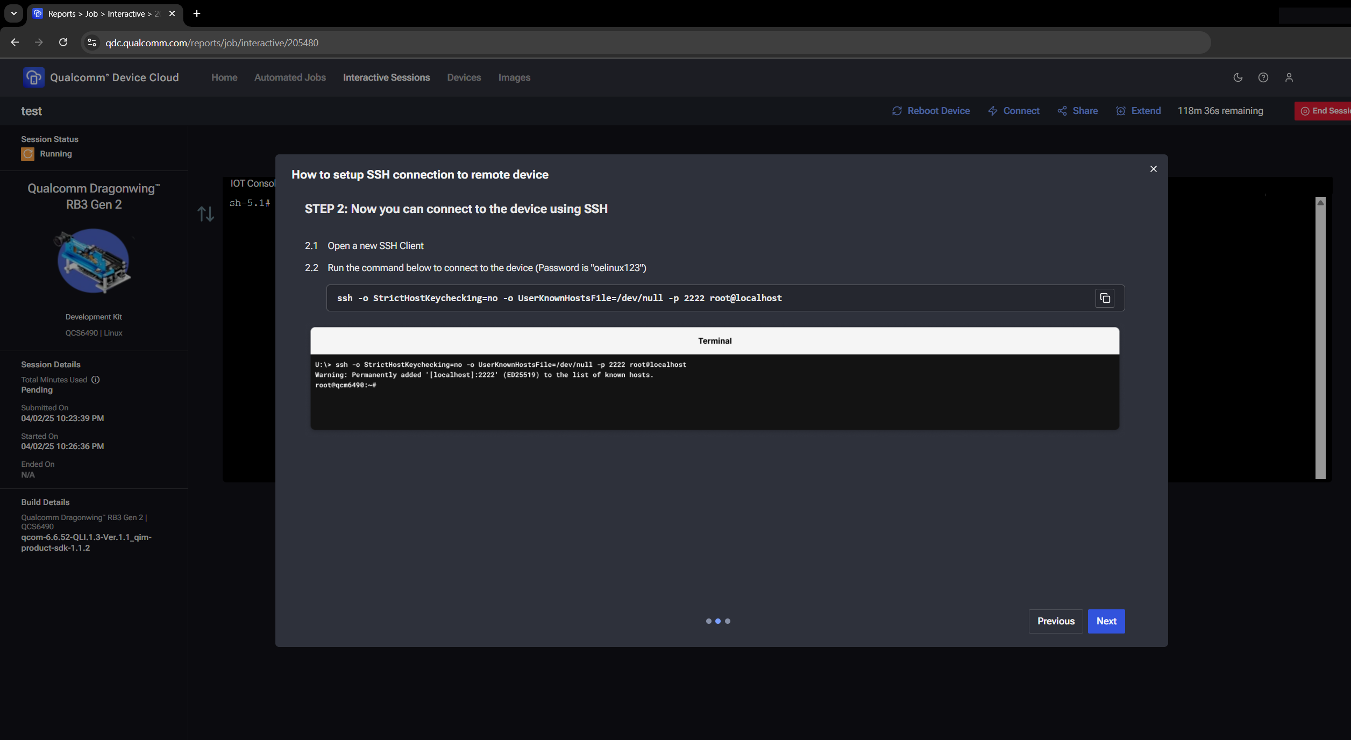
Task: View site information icon in address bar
Action: click(x=92, y=42)
